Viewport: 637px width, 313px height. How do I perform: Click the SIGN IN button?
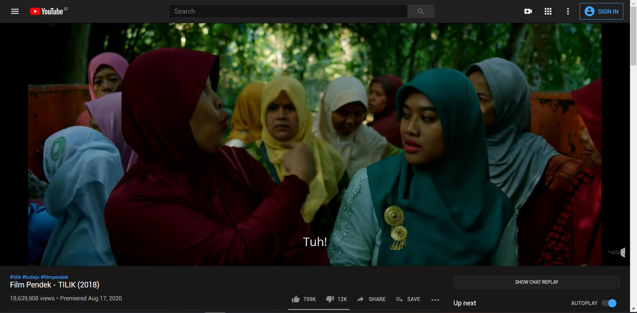601,11
